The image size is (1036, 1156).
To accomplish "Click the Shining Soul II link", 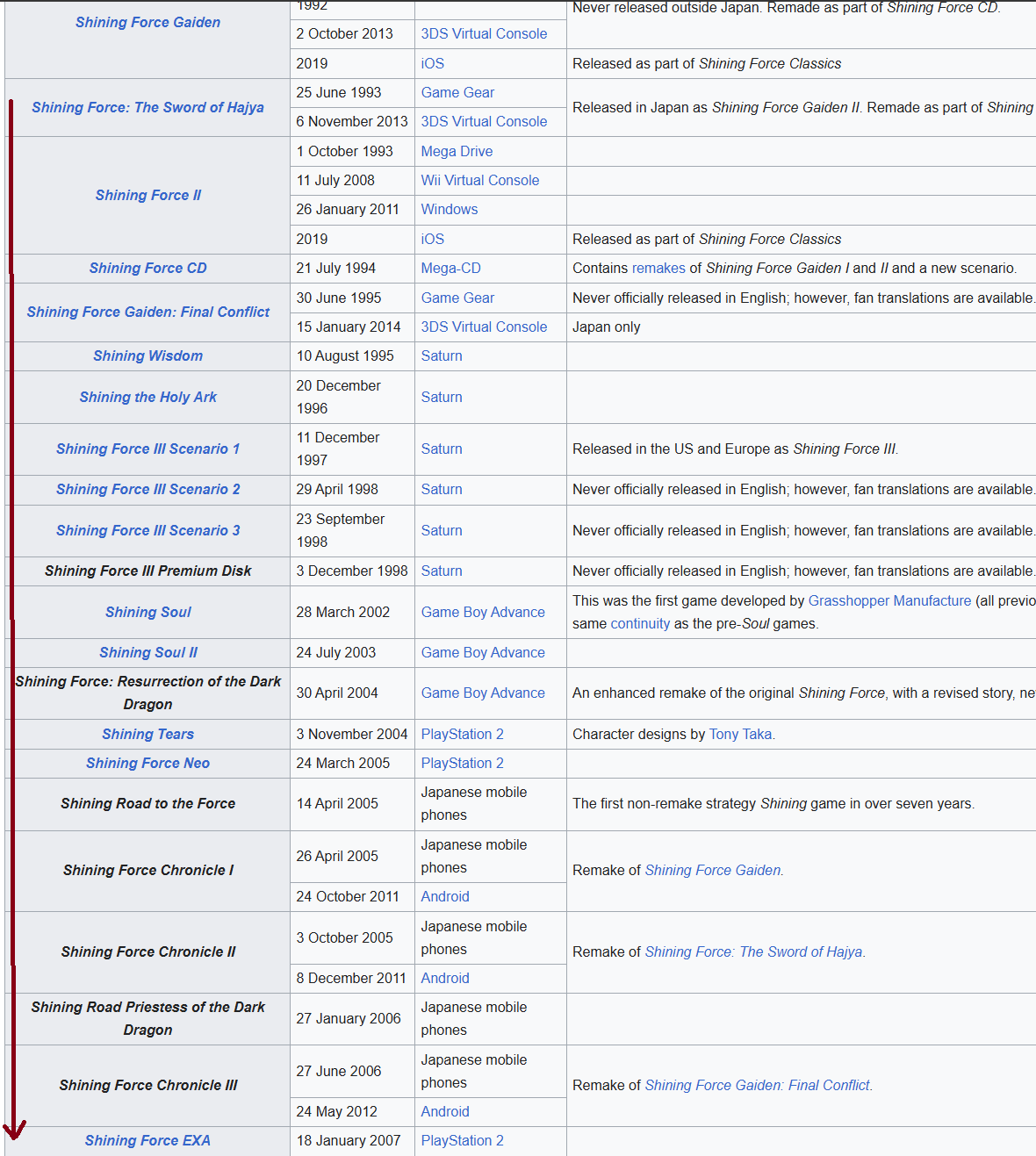I will pos(147,653).
